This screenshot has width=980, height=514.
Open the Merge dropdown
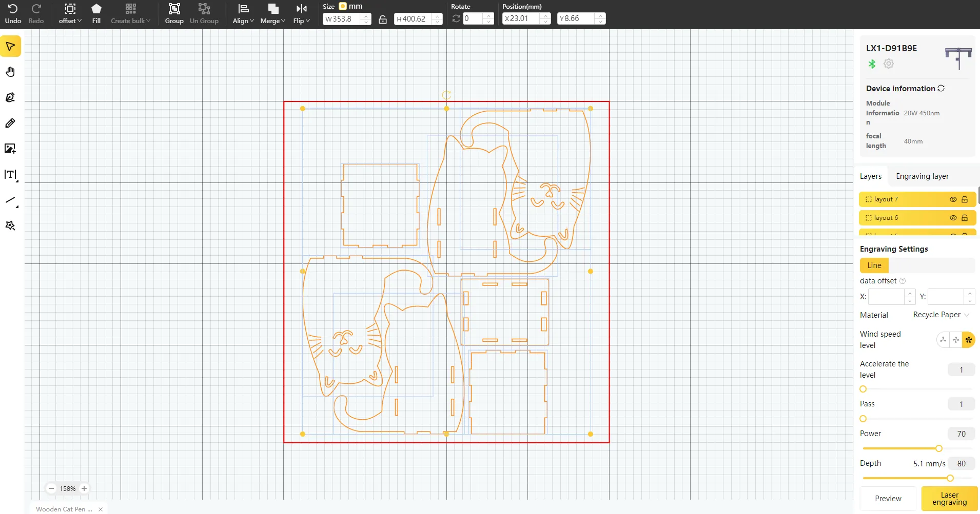(x=272, y=14)
